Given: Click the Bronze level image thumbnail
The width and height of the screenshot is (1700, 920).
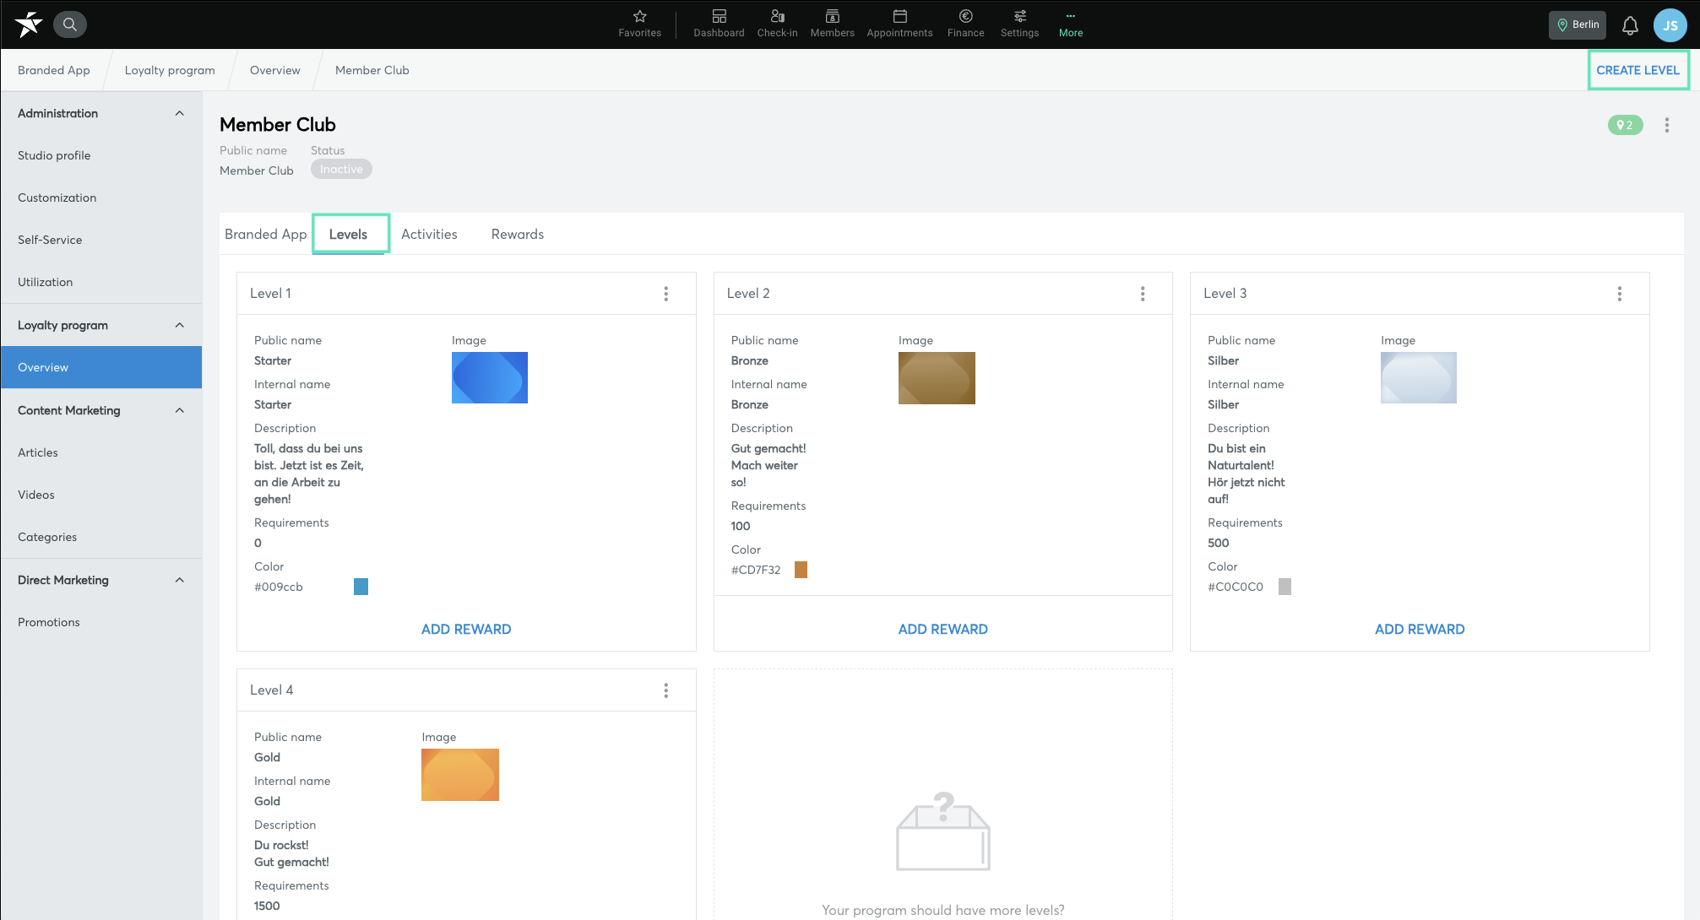Looking at the screenshot, I should pos(937,377).
